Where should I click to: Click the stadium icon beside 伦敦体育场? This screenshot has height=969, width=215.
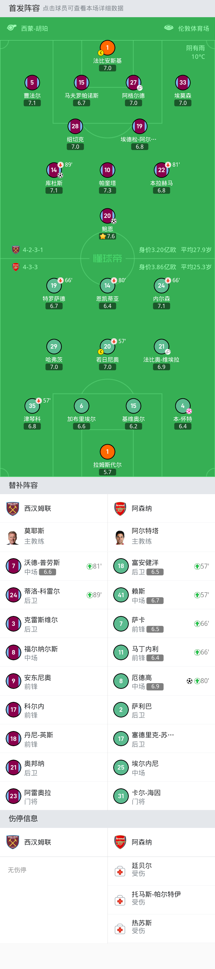(169, 28)
